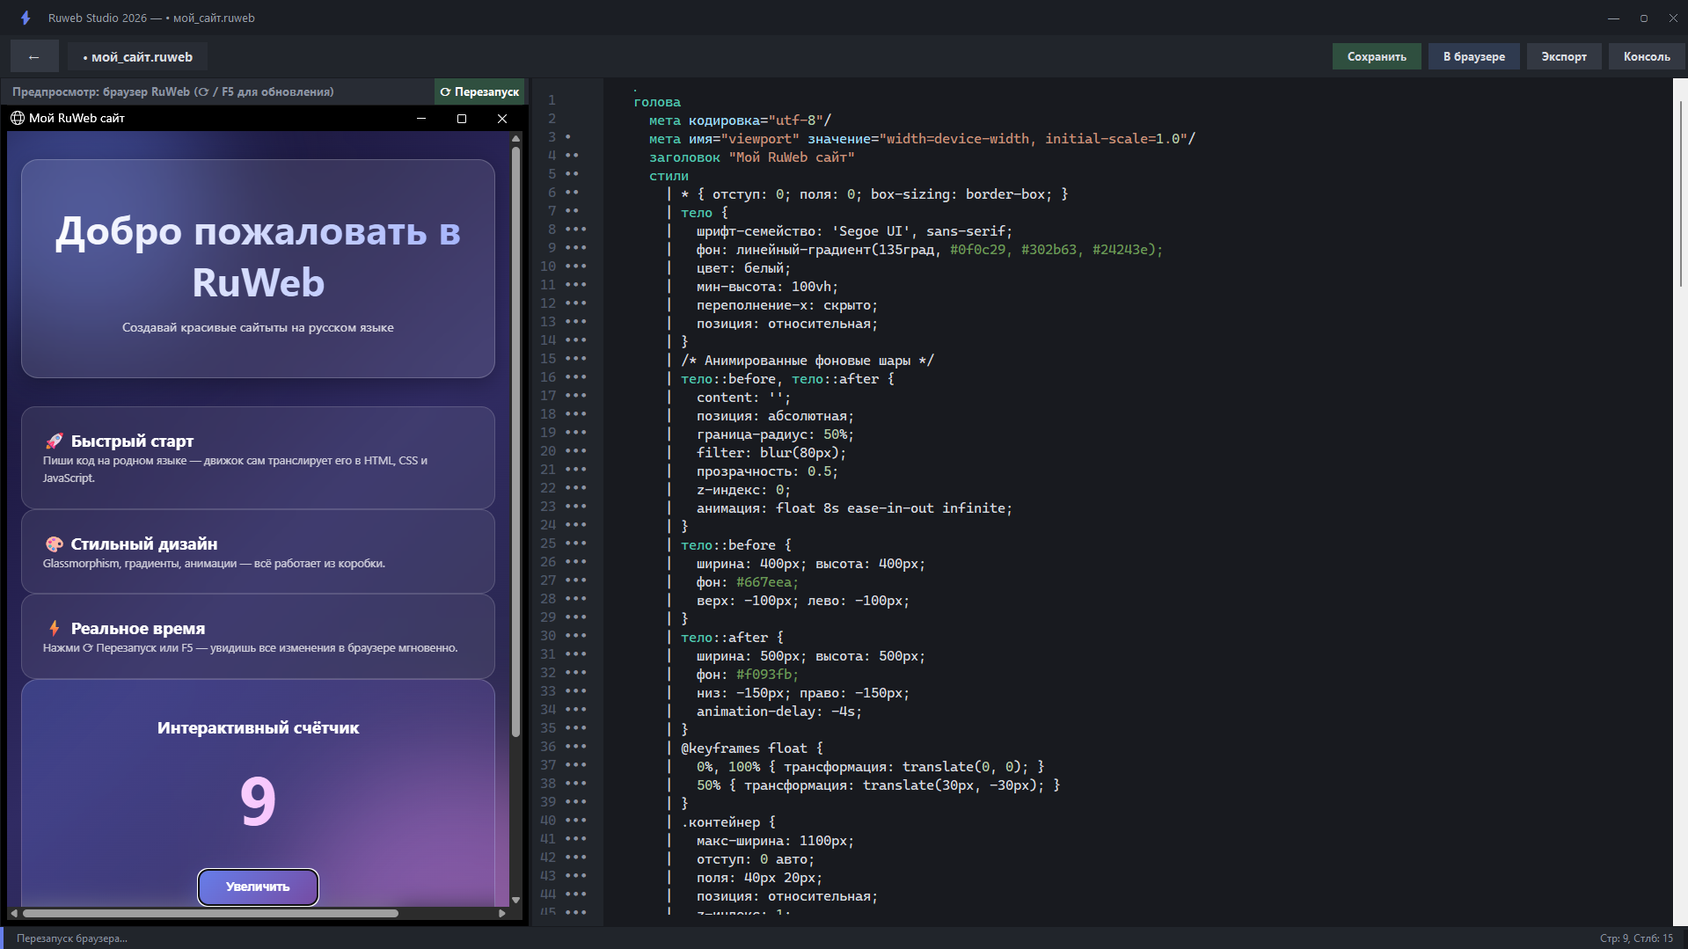Viewport: 1688px width, 949px height.
Task: Click the @keyframes float line
Action: pos(752,748)
